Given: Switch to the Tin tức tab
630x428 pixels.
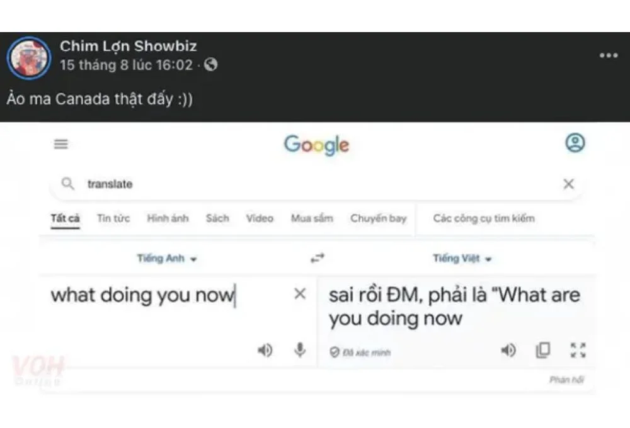Looking at the screenshot, I should [113, 218].
